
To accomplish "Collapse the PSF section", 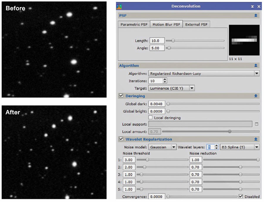I will [256, 16].
